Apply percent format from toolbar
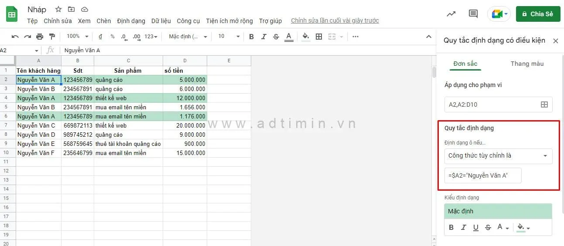This screenshot has width=564, height=246. 113,37
